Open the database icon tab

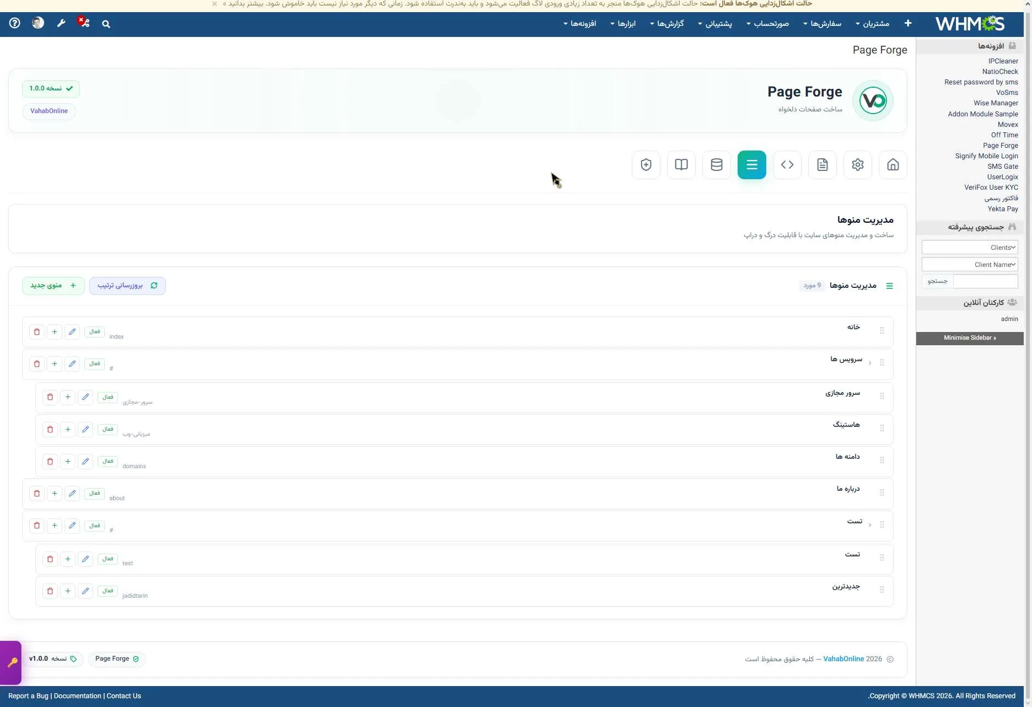pos(717,164)
